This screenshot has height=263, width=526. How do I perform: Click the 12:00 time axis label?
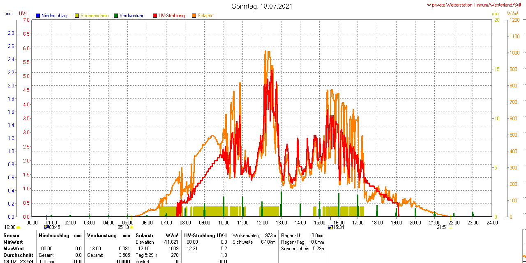(262, 222)
